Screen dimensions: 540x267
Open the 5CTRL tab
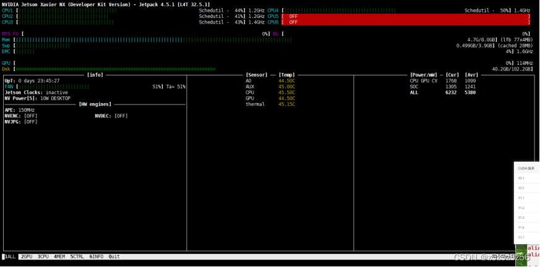(x=77, y=256)
